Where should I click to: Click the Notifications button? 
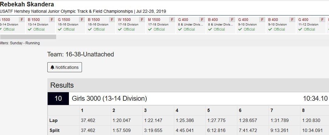tap(65, 67)
